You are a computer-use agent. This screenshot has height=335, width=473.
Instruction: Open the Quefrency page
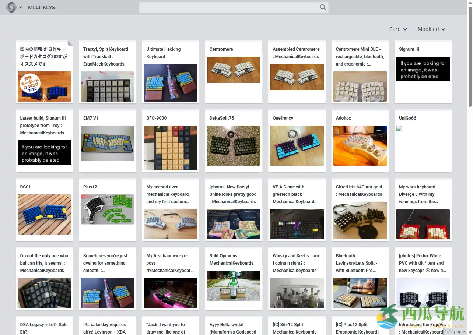point(297,141)
